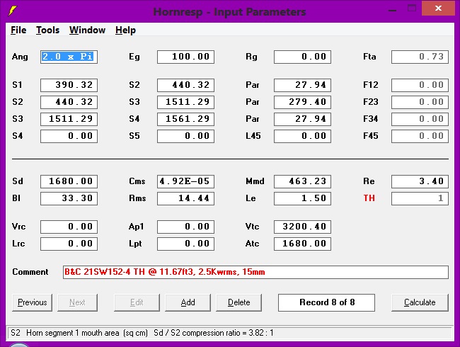
Task: Click the L45 input field
Action: point(302,136)
